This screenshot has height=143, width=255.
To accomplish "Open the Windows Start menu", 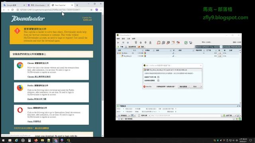I will [3, 140].
